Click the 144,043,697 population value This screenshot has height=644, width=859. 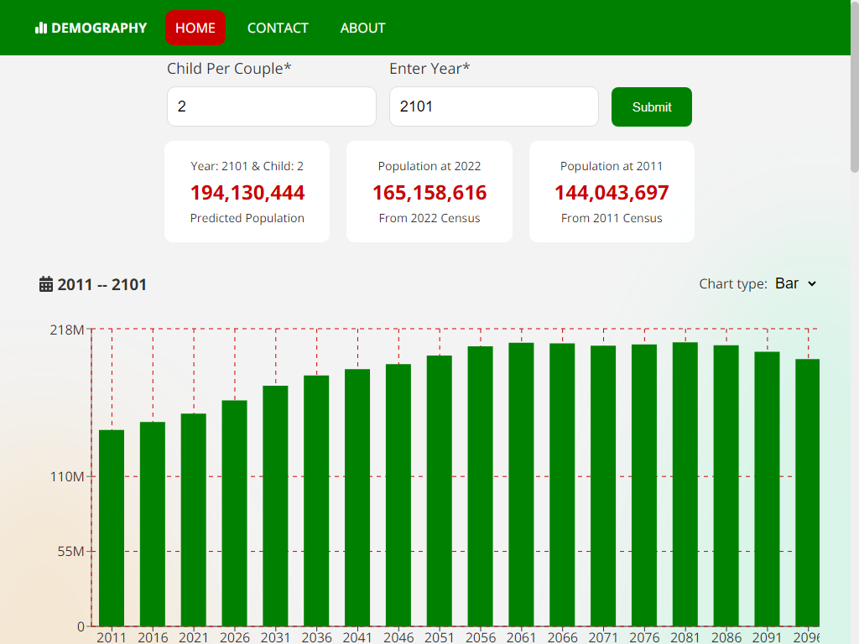click(612, 193)
